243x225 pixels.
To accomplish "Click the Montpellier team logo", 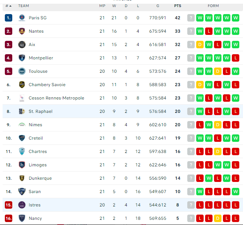I will coord(22,58).
